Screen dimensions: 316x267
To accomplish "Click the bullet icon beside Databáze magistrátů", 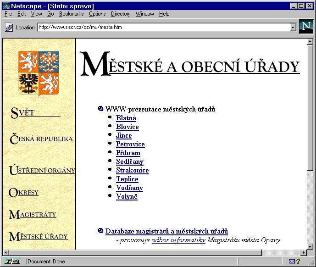I will coord(100,231).
